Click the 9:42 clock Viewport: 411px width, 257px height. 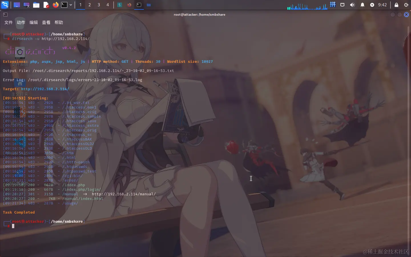382,5
